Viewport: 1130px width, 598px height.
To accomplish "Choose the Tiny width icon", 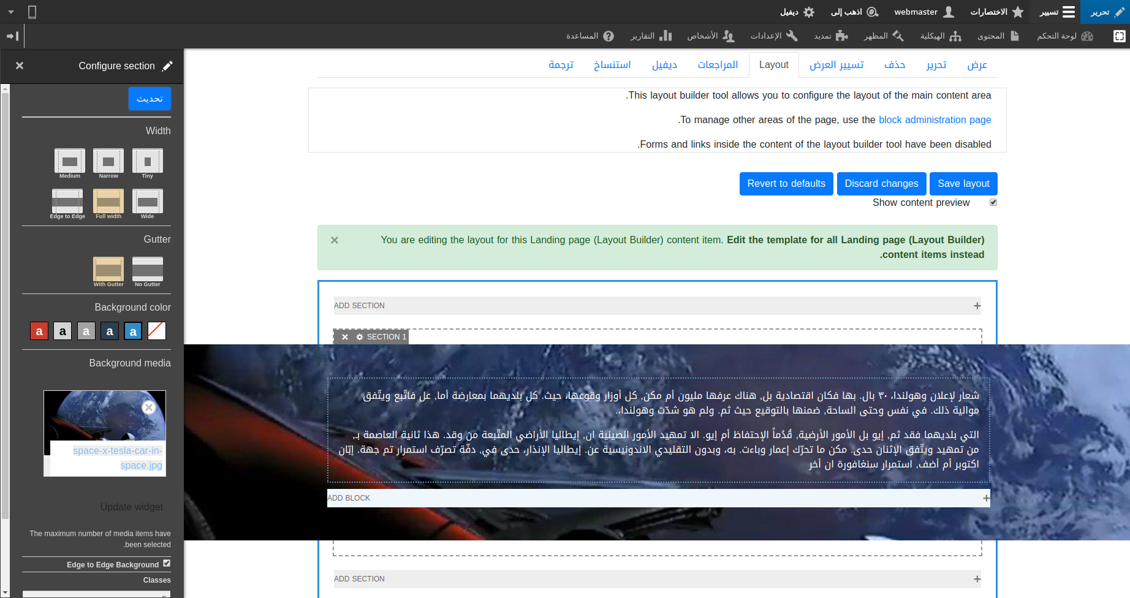I will click(x=147, y=162).
